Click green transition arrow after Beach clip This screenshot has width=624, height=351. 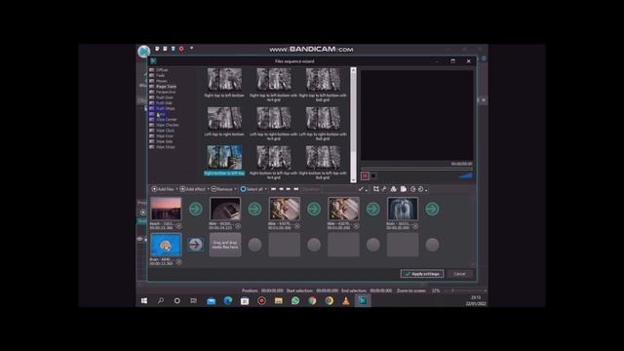pos(195,209)
